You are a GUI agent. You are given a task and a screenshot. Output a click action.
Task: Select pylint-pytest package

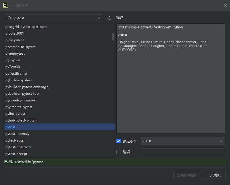59,114
